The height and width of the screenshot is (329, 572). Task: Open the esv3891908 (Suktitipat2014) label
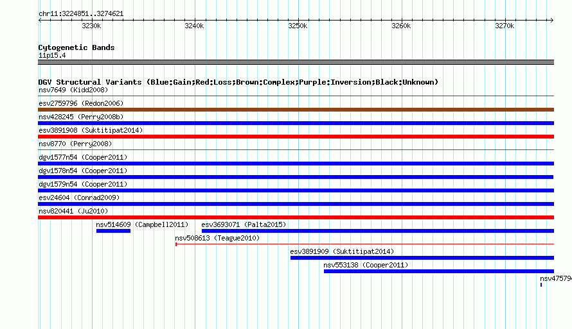pos(91,130)
